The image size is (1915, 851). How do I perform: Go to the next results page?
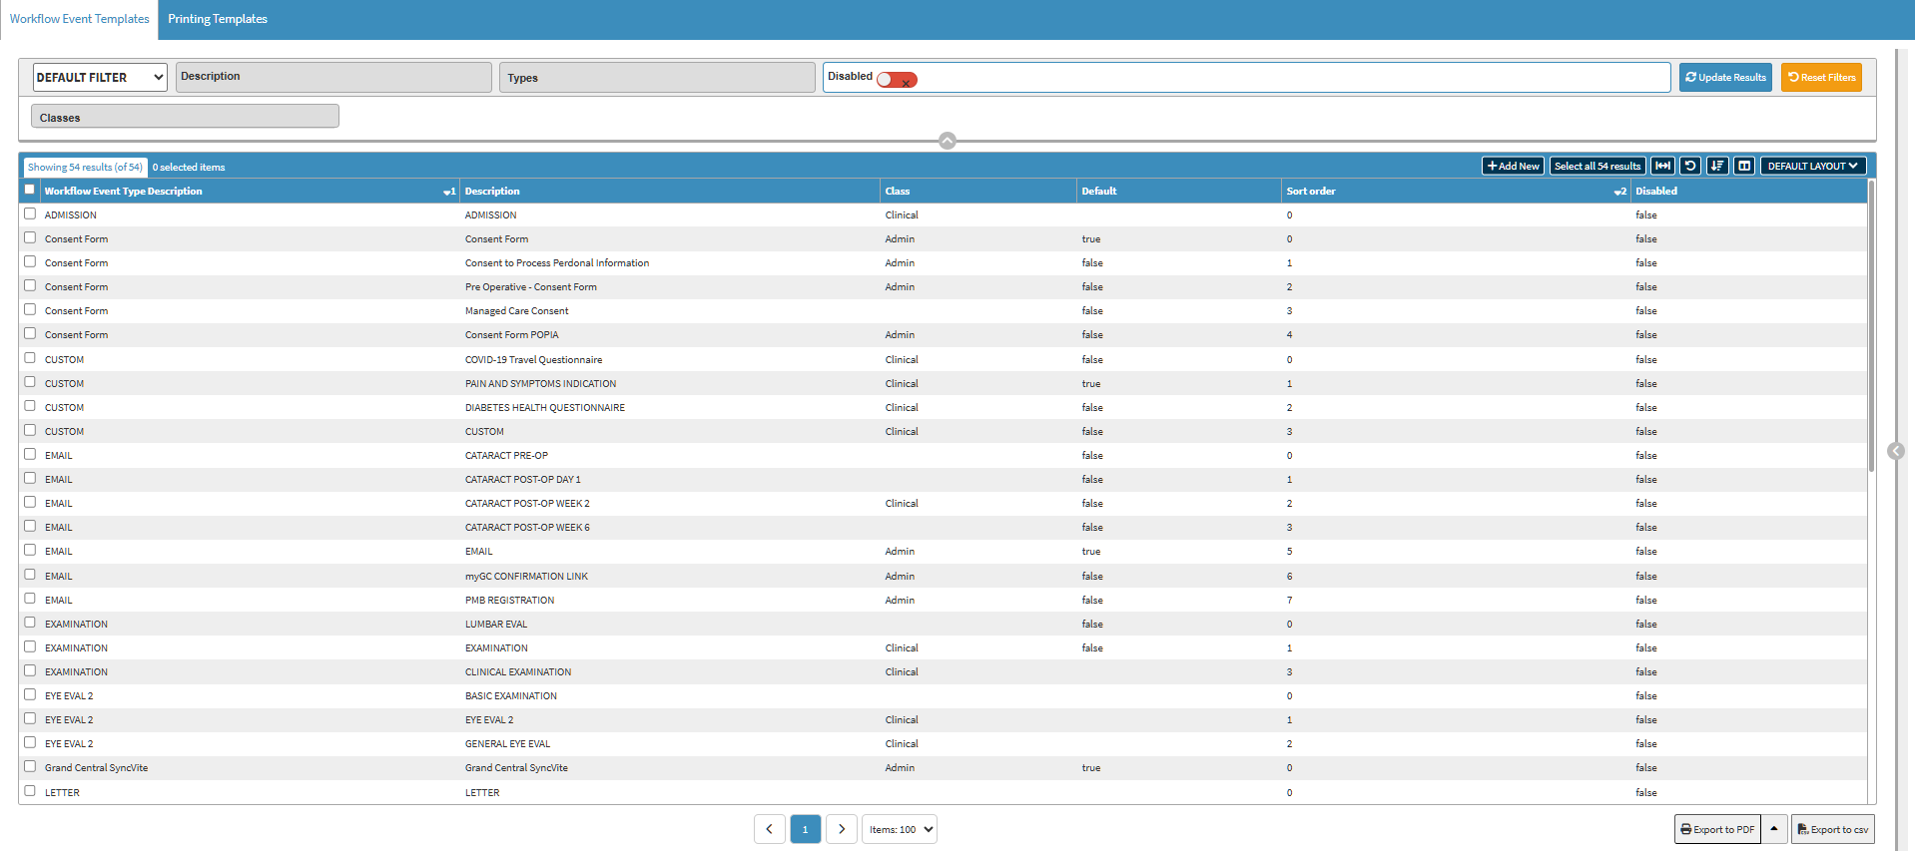[x=842, y=829]
